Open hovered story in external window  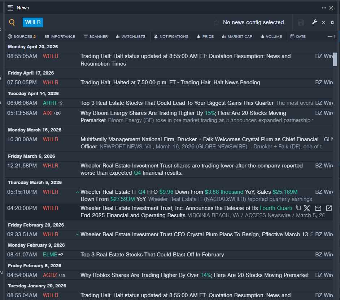coord(329,208)
